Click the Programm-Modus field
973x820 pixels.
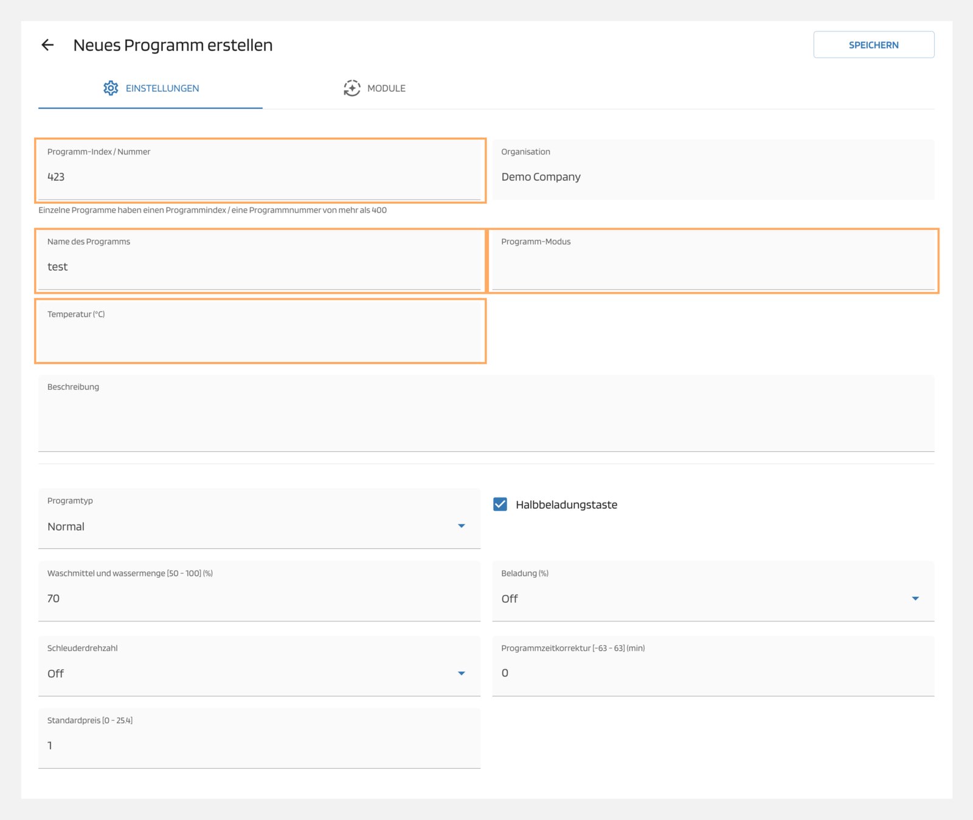pyautogui.click(x=713, y=267)
